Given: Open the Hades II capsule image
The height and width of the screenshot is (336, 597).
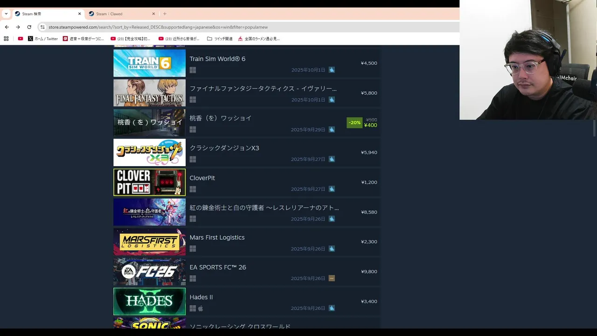Looking at the screenshot, I should coord(149,301).
